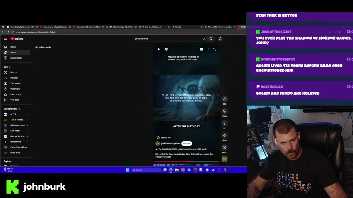This screenshot has width=353, height=198.
Task: Open Watch later list
Action: [x=16, y=89]
